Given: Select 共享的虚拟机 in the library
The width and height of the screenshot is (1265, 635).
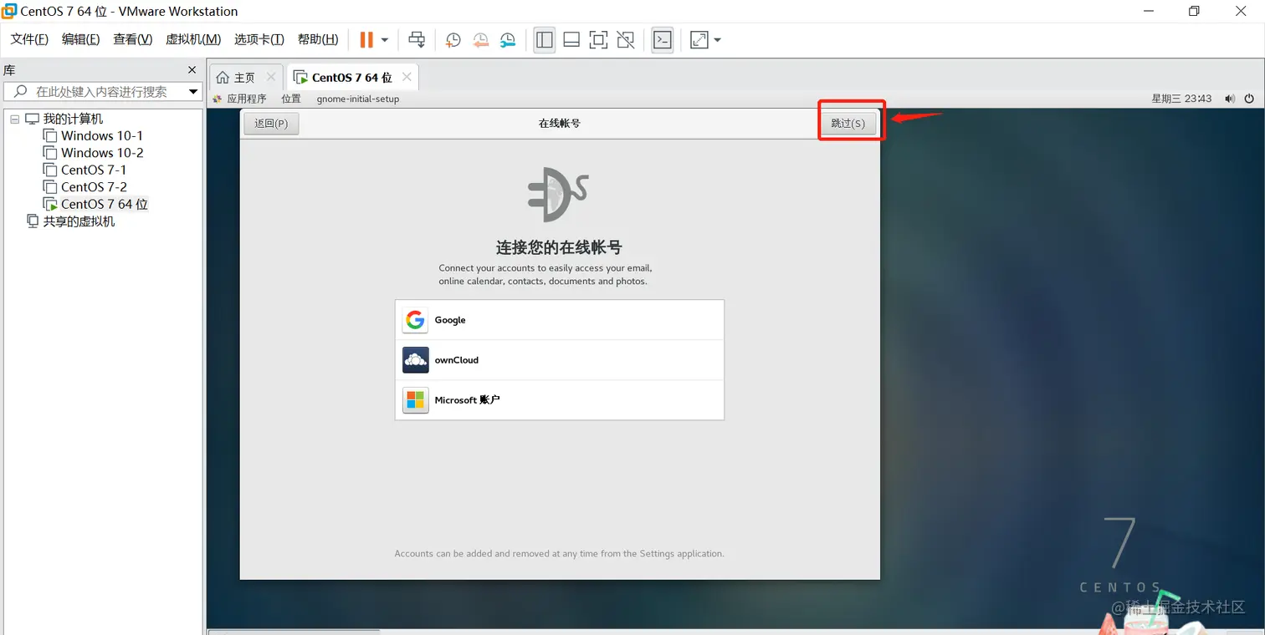Looking at the screenshot, I should [x=79, y=221].
